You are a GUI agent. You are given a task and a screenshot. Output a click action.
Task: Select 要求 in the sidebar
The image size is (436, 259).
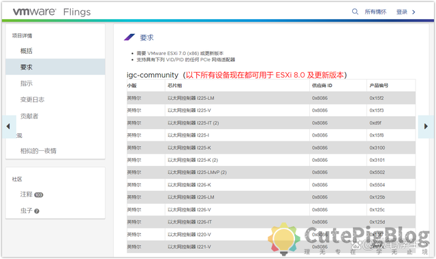[55, 67]
